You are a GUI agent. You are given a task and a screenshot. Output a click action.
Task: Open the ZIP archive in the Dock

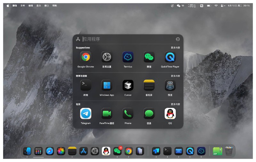[x=217, y=151]
